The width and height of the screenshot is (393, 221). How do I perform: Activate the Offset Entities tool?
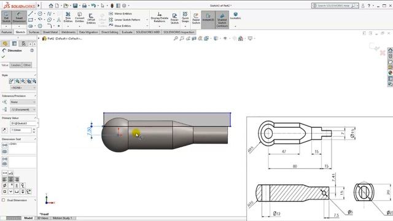pyautogui.click(x=91, y=18)
